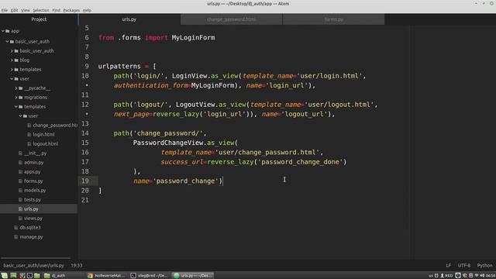Image resolution: width=496 pixels, height=279 pixels.
Task: Change line ending via LF status item
Action: tap(448, 265)
